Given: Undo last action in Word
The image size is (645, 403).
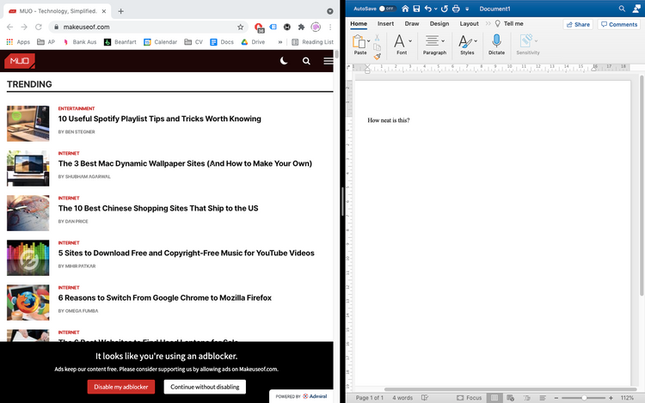Looking at the screenshot, I should pos(428,9).
